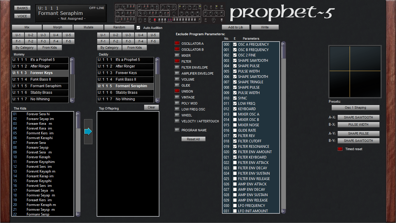Open the Osc 1 Shaping presets dropdown

tap(355, 108)
